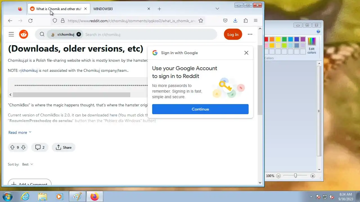The height and width of the screenshot is (202, 360).
Task: Close the Sign in with Google popup
Action: tap(246, 53)
